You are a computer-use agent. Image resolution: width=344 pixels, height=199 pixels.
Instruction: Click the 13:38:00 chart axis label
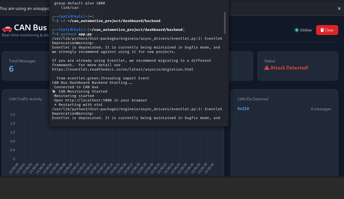[14, 168]
